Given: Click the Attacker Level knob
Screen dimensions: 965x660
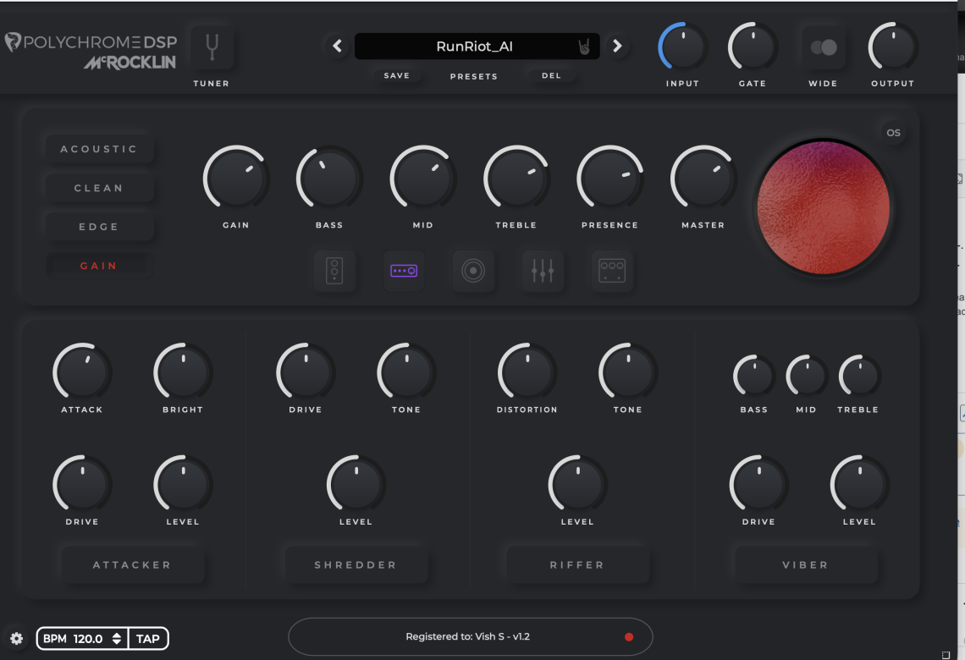Looking at the screenshot, I should pyautogui.click(x=183, y=485).
